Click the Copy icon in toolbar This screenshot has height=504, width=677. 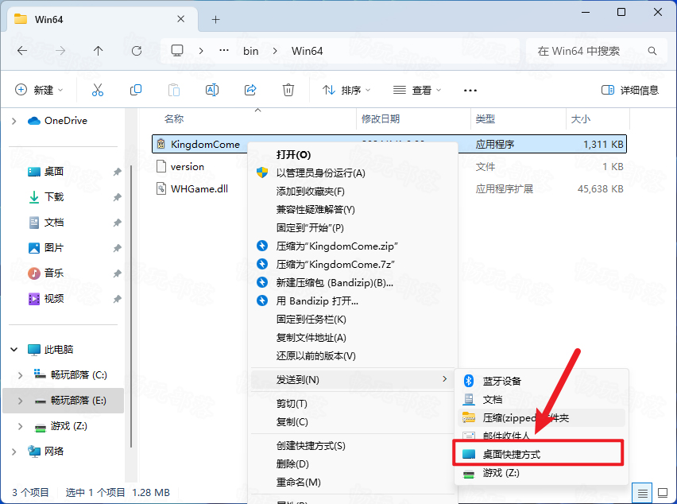[x=136, y=90]
